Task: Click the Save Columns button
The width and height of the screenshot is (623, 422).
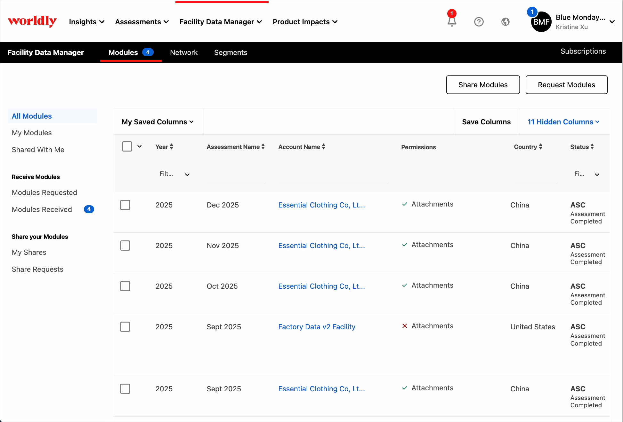Action: 486,122
